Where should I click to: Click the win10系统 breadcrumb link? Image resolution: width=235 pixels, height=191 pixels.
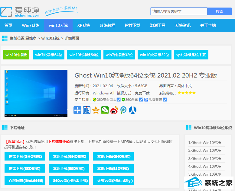point(51,38)
